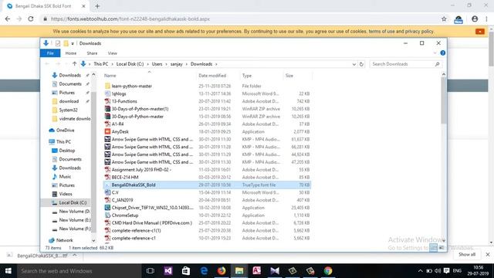Select the learn-python-master folder
Viewport: 494px width, 278px height.
coord(132,86)
